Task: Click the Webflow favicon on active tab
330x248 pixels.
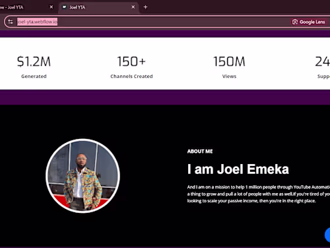Action: [64, 7]
